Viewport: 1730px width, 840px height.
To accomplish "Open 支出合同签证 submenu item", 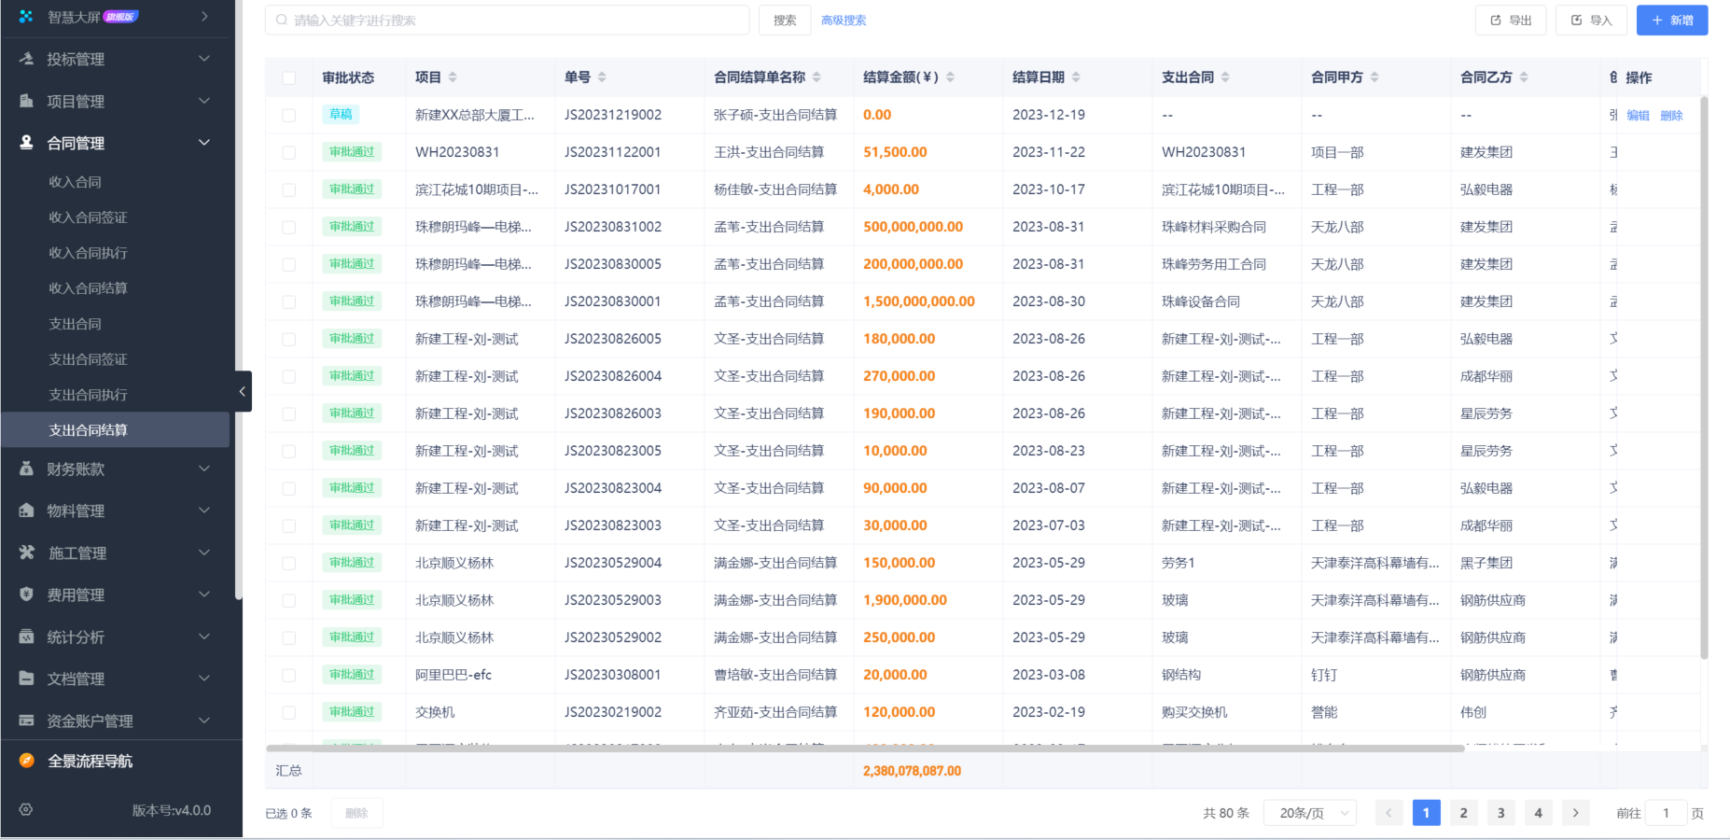I will coord(88,359).
